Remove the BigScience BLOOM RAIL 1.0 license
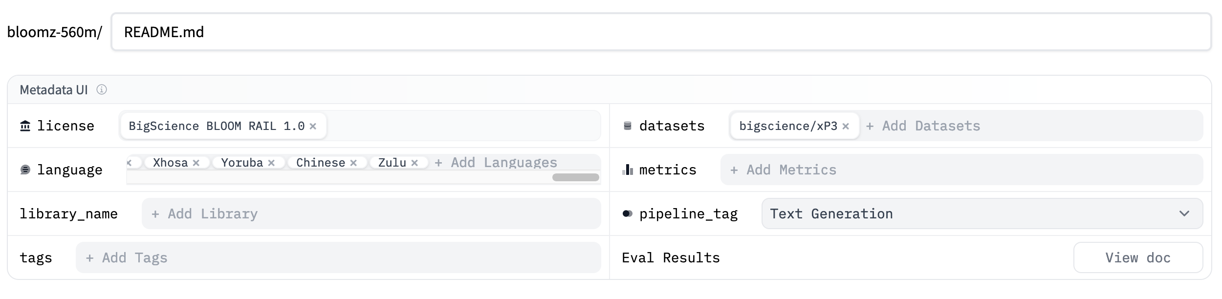 click(x=313, y=126)
